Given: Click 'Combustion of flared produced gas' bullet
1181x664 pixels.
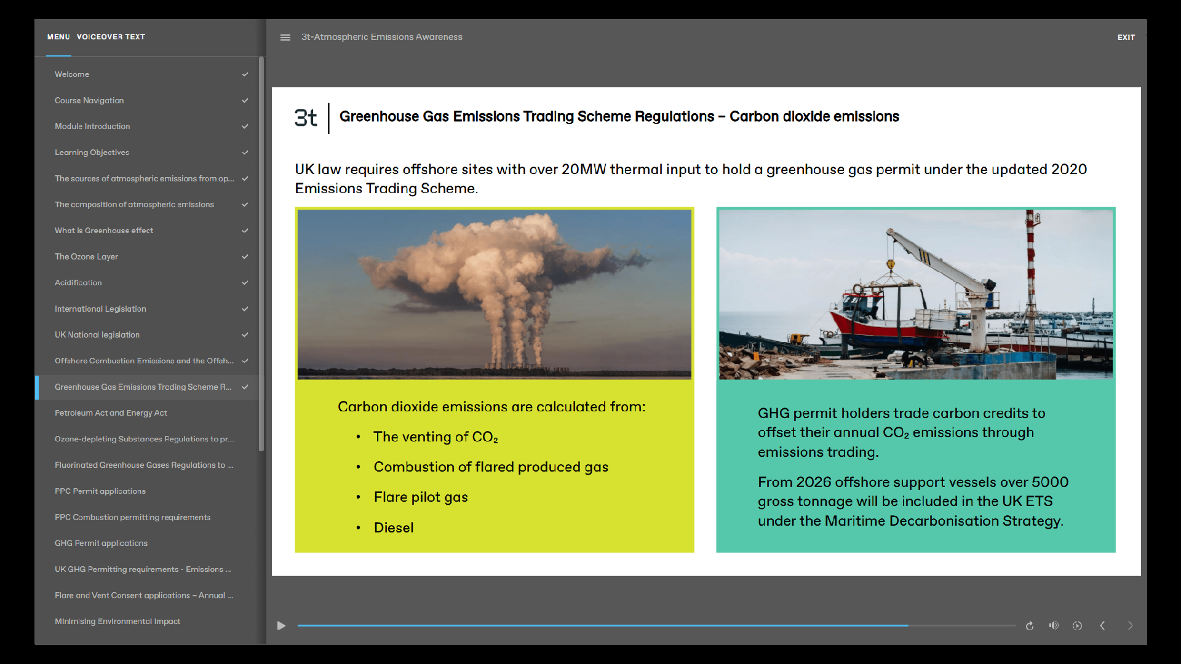Looking at the screenshot, I should [x=491, y=467].
